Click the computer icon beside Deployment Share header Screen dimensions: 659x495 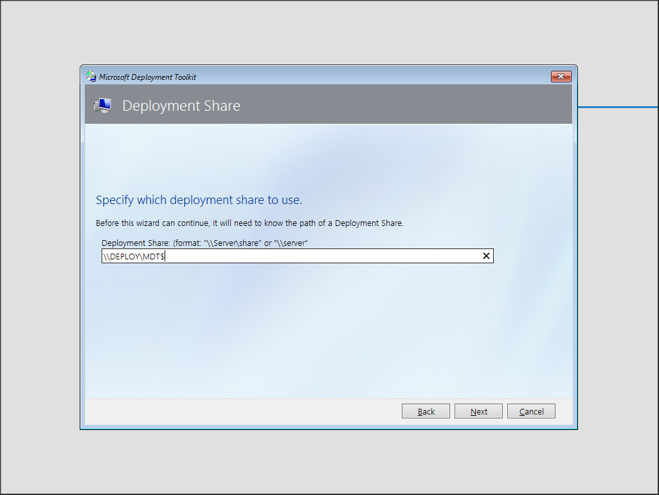[103, 106]
